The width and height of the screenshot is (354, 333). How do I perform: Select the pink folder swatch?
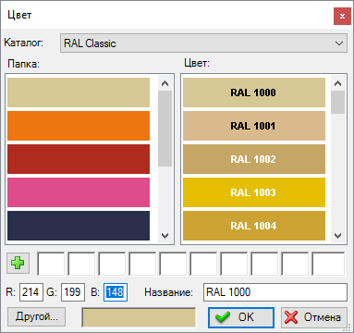coord(79,192)
